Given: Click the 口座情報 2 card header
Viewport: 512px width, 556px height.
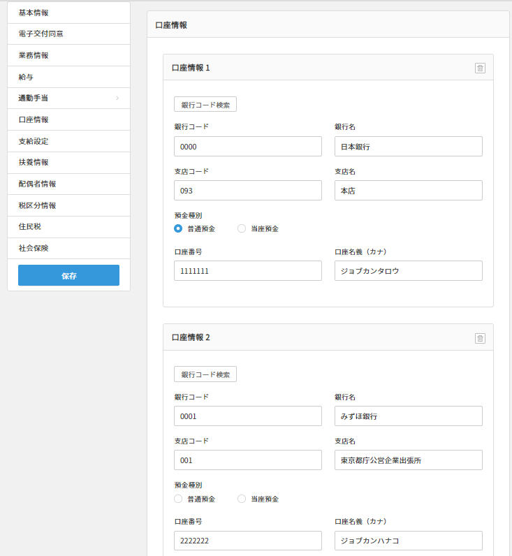Looking at the screenshot, I should (x=328, y=337).
